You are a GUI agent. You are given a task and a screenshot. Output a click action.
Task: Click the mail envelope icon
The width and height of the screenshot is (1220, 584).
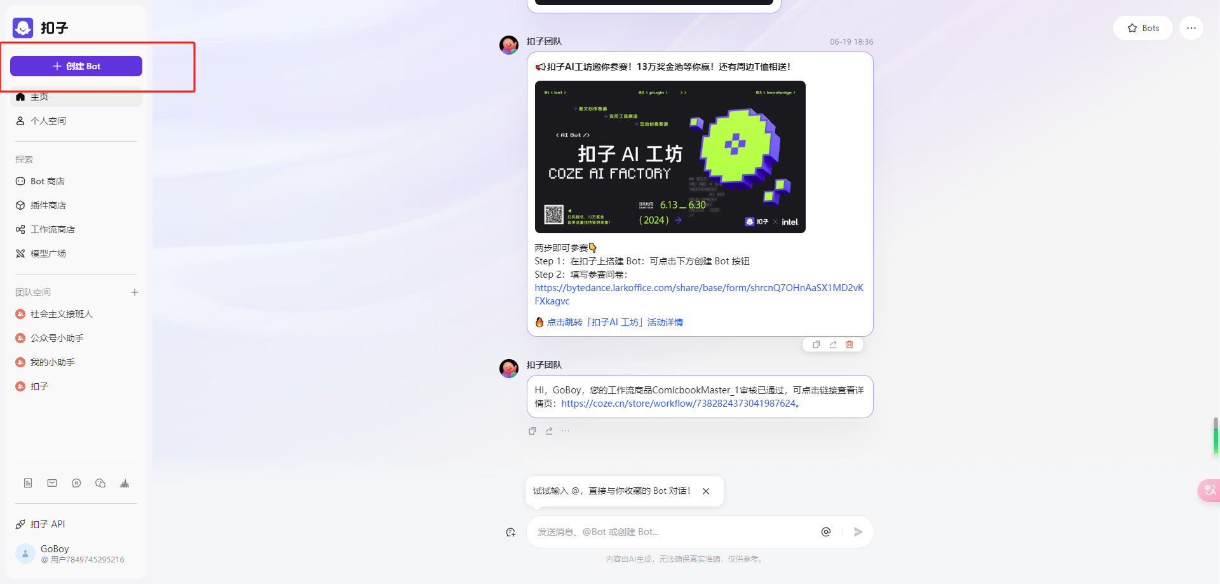[52, 483]
